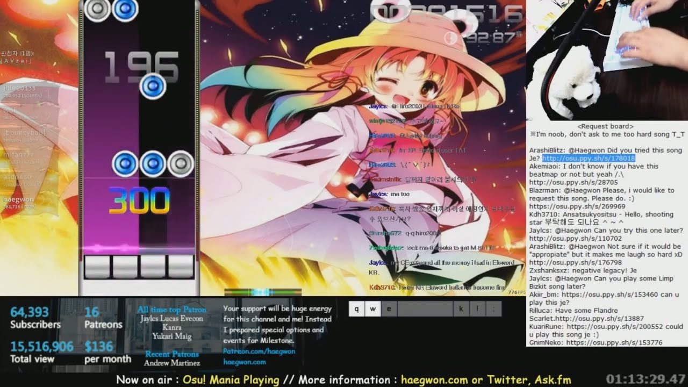Click the '64,393' subscriber count
This screenshot has height=387, width=688.
click(x=30, y=312)
